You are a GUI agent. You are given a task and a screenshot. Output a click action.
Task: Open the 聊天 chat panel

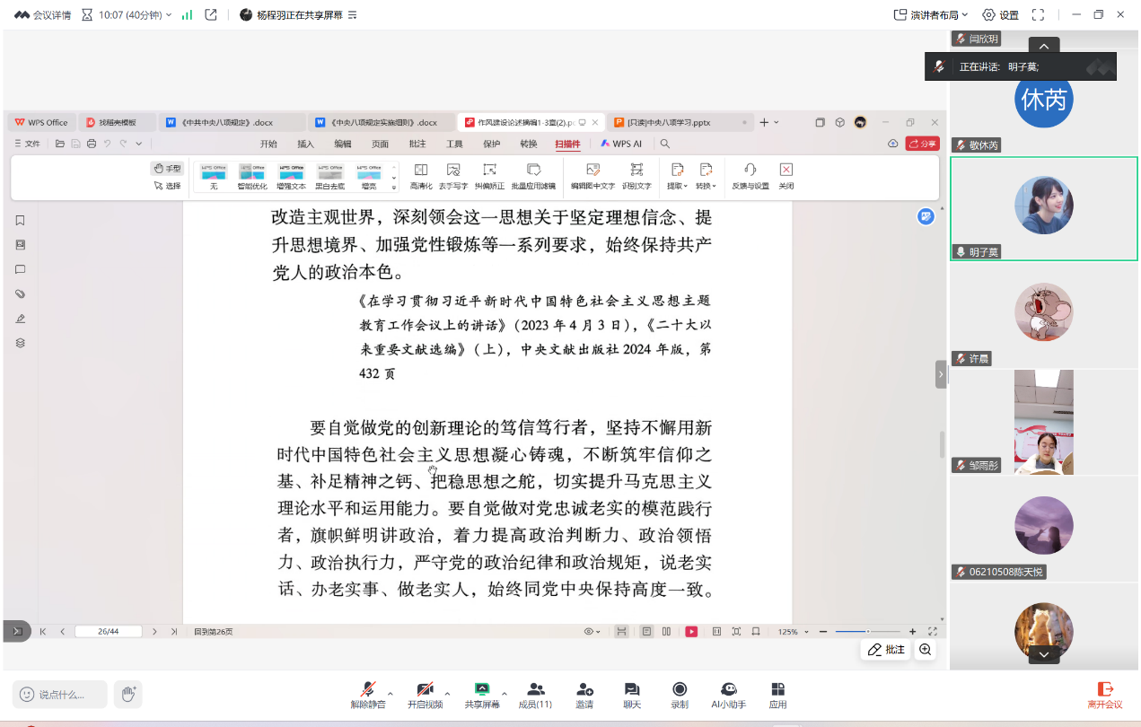(x=632, y=695)
